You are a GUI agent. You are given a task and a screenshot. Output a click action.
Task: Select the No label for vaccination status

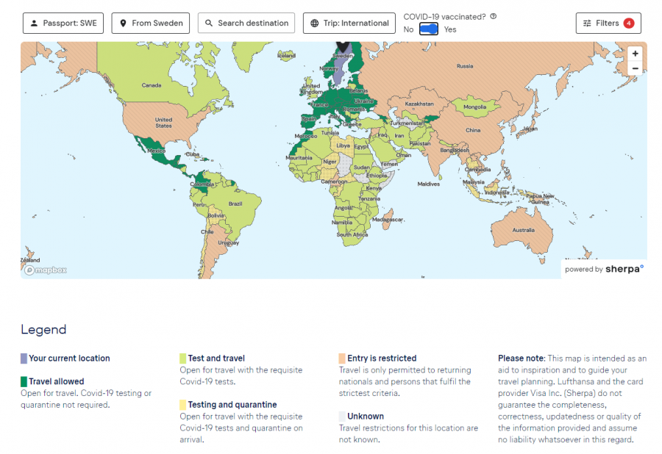click(408, 29)
